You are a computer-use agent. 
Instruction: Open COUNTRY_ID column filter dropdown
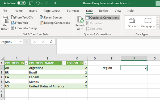pyautogui.click(x=26, y=63)
